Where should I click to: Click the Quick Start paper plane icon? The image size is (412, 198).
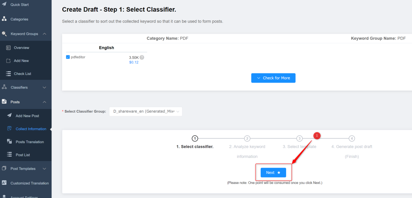click(x=4, y=4)
